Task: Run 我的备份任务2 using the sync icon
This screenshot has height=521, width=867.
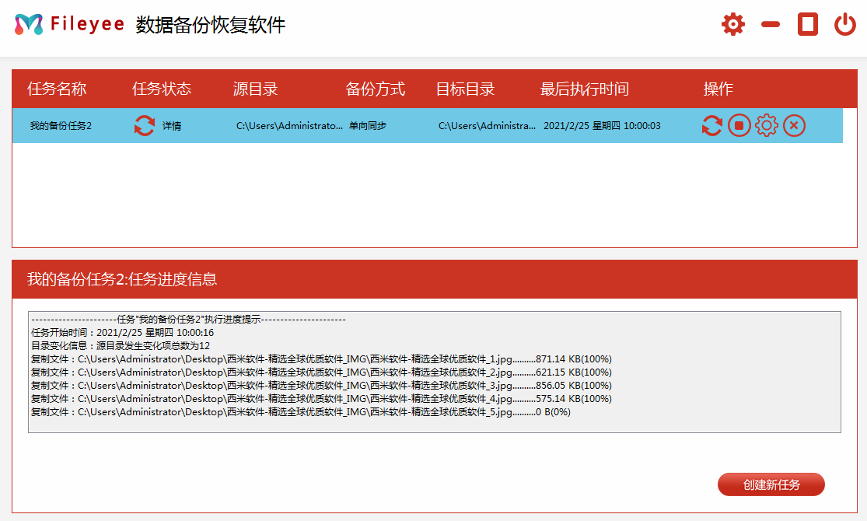Action: coord(712,125)
